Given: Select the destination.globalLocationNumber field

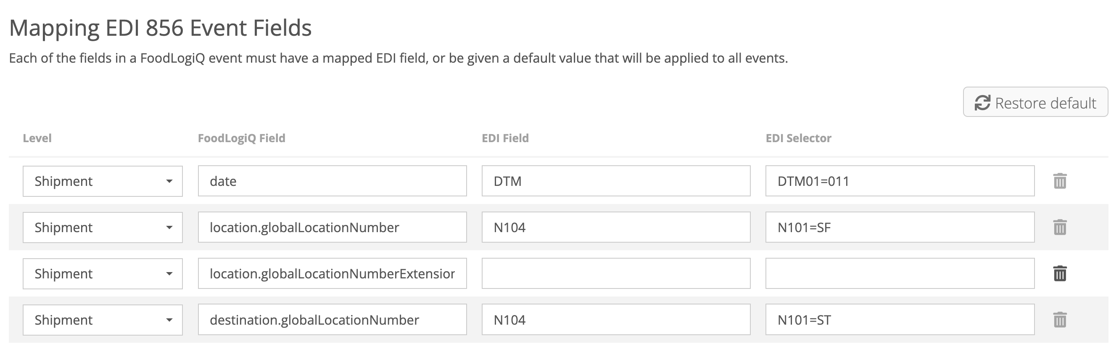Looking at the screenshot, I should click(333, 320).
